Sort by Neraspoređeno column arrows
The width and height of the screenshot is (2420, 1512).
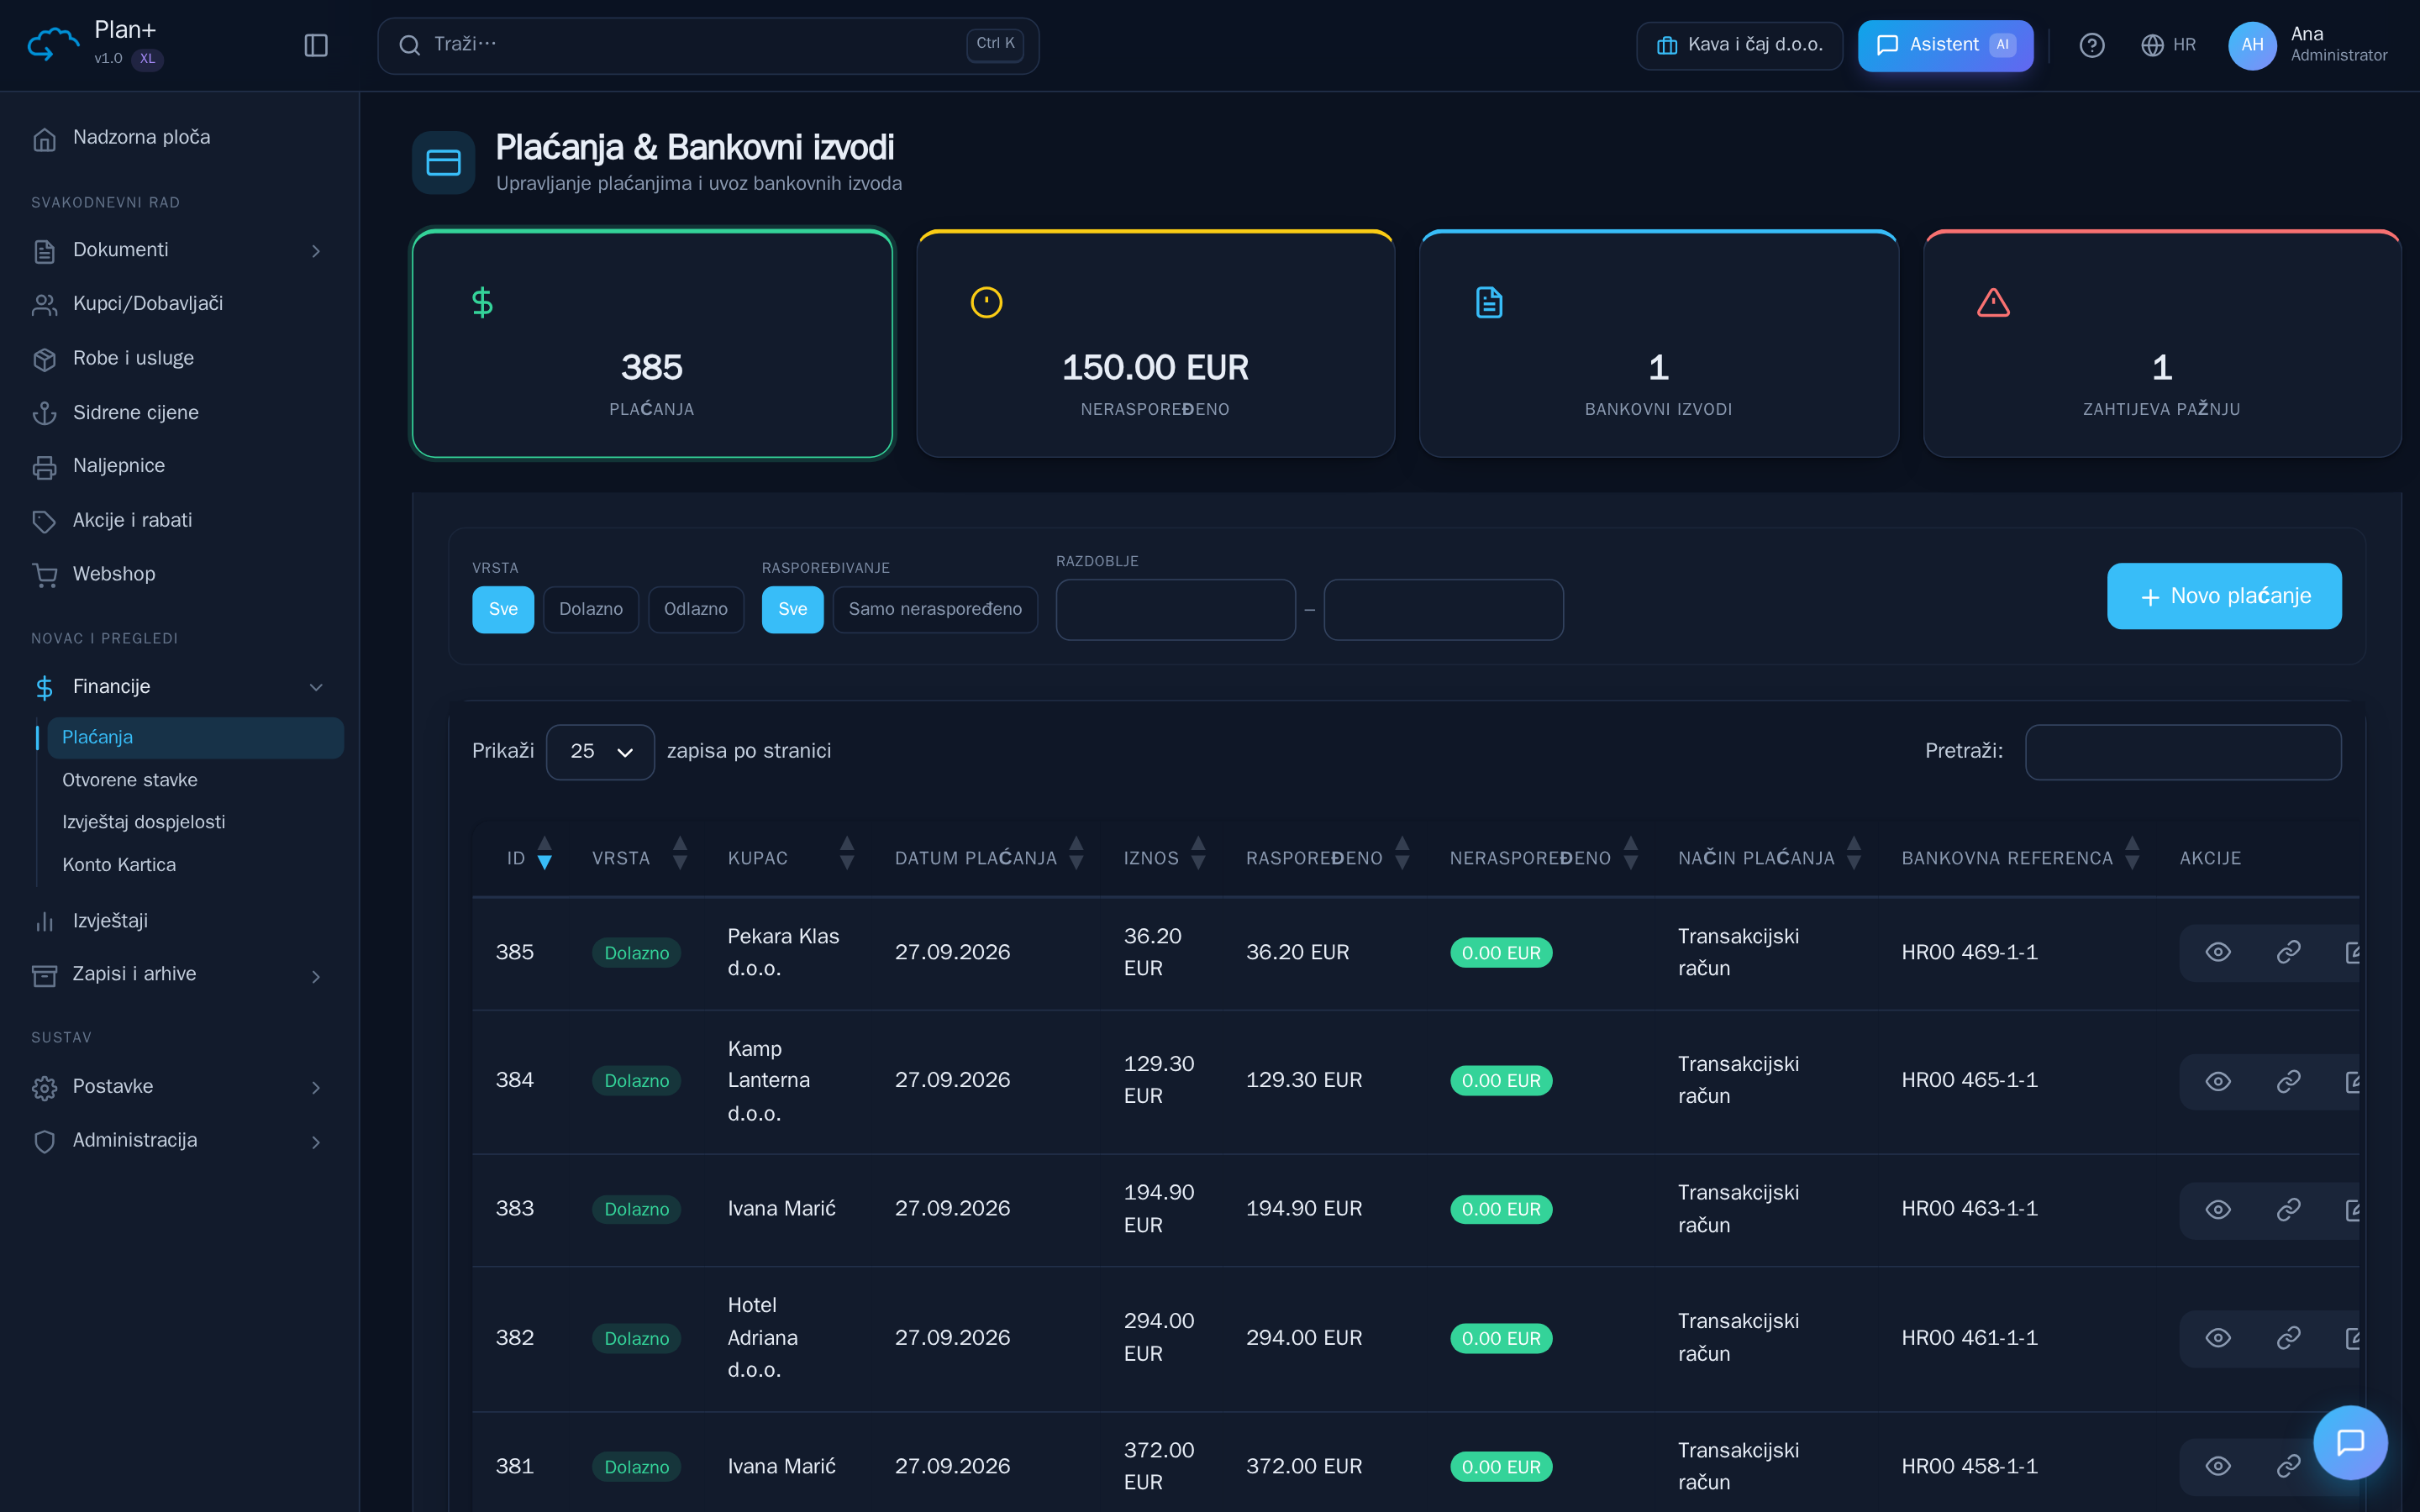(x=1631, y=854)
